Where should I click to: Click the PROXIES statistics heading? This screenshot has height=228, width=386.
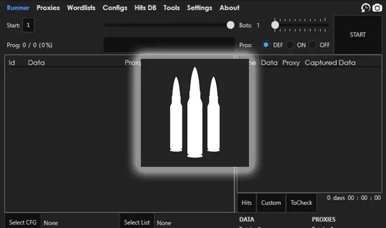(323, 219)
